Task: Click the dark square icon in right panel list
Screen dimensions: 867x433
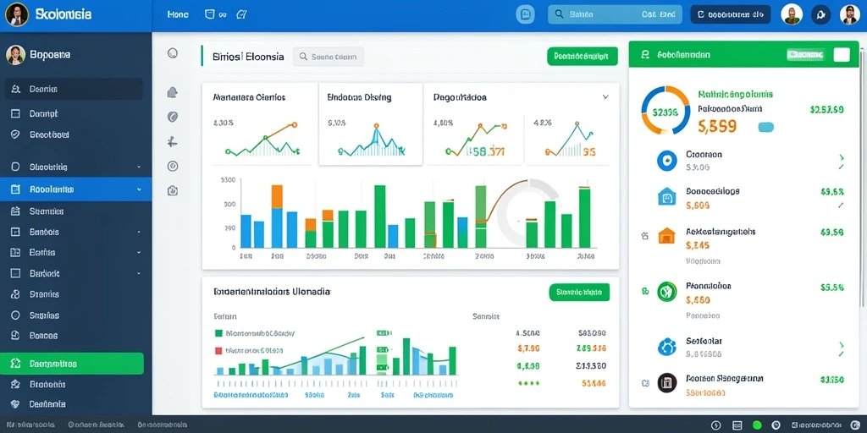Action: click(667, 382)
